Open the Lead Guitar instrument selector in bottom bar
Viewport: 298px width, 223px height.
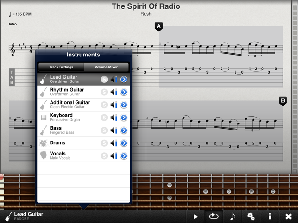coord(24,217)
